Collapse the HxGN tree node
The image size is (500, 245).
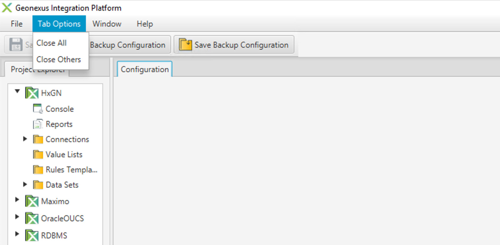17,91
